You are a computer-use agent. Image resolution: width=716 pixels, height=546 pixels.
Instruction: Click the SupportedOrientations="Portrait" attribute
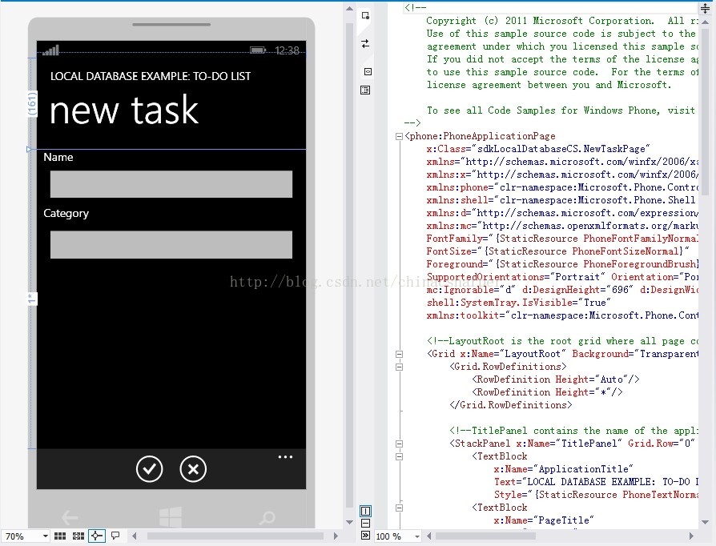pyautogui.click(x=516, y=277)
